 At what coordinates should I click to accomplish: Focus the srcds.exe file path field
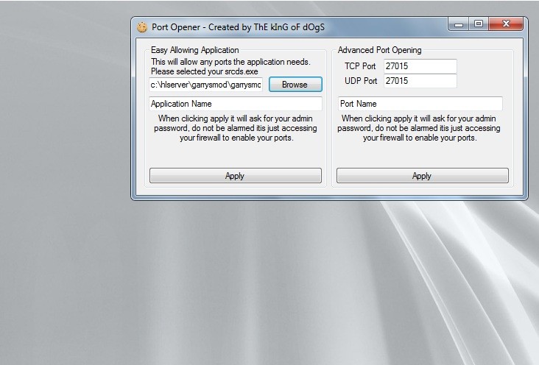tap(206, 85)
